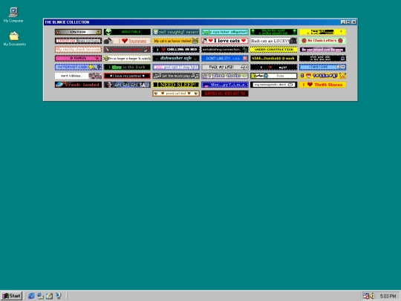
Task: Select the 'CHILLING IN BED' blinkie
Action: [176, 49]
